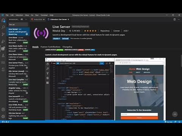Install the Live Share Extension Pack
The width and height of the screenshot is (182, 136).
[x=25, y=59]
